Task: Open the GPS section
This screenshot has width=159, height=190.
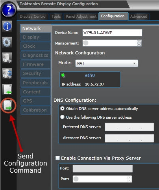Action: pyautogui.click(x=35, y=101)
